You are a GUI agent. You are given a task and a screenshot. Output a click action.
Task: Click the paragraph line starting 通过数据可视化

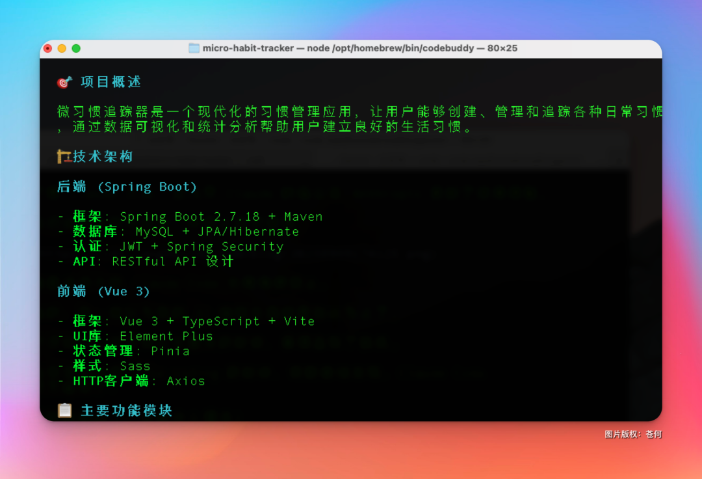tap(265, 127)
